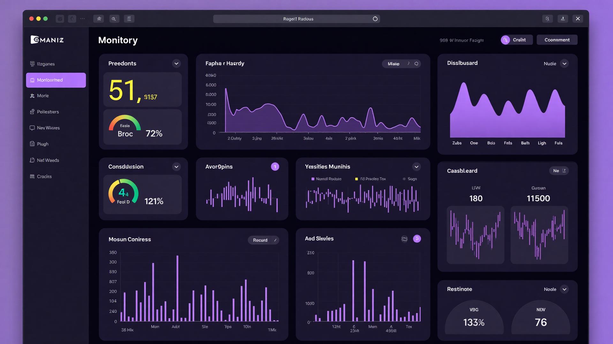Image resolution: width=613 pixels, height=344 pixels.
Task: Click the search icon at top right
Action: (547, 19)
